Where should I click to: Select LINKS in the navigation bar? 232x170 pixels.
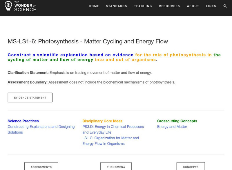[x=211, y=6]
